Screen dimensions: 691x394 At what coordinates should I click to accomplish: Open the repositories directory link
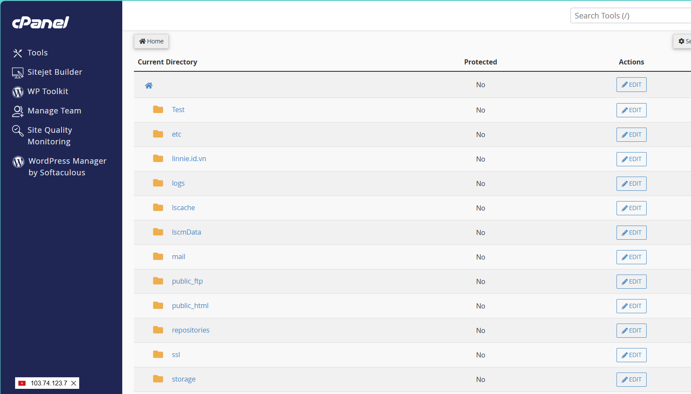[191, 330]
